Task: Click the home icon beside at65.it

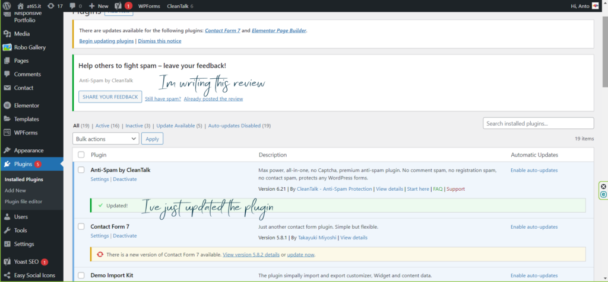Action: click(21, 6)
